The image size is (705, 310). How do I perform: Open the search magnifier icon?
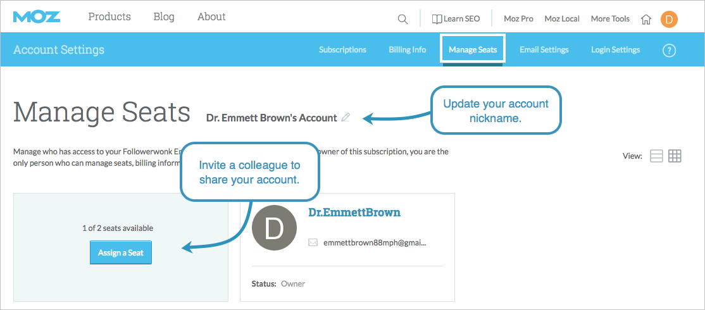pyautogui.click(x=403, y=19)
